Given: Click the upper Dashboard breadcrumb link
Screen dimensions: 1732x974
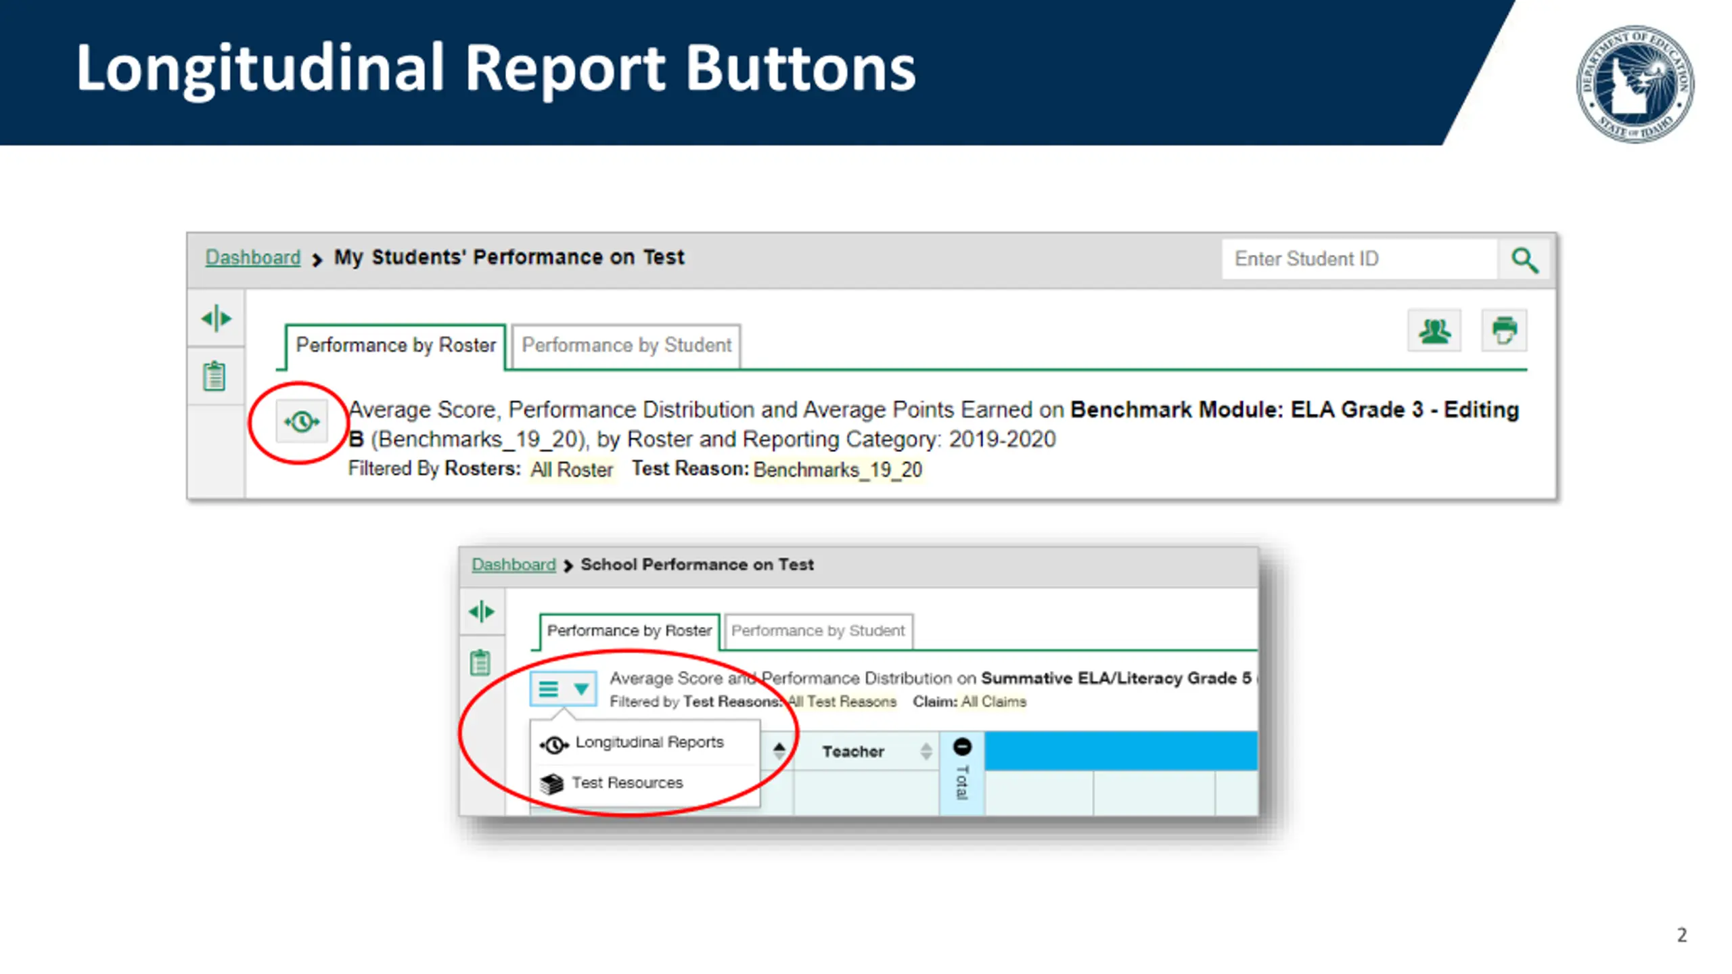Looking at the screenshot, I should point(252,258).
